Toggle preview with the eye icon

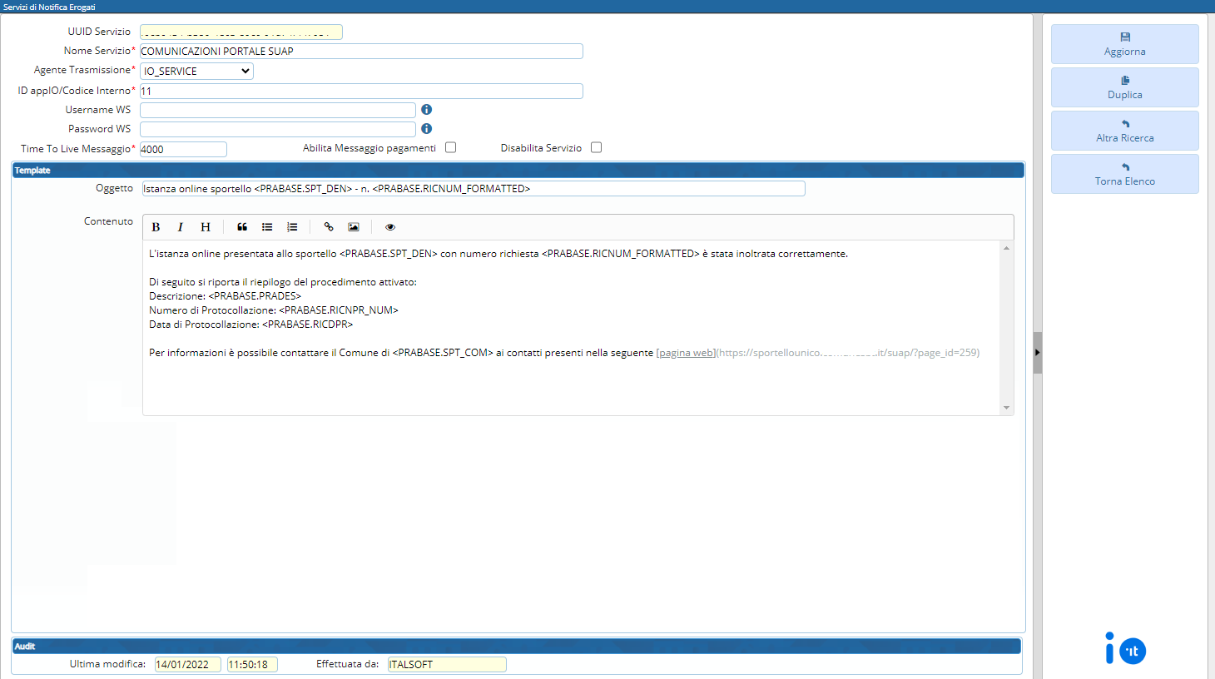click(390, 227)
